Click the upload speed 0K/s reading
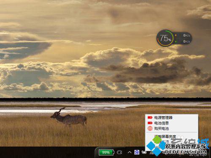The height and width of the screenshot is (158, 211). click(187, 35)
